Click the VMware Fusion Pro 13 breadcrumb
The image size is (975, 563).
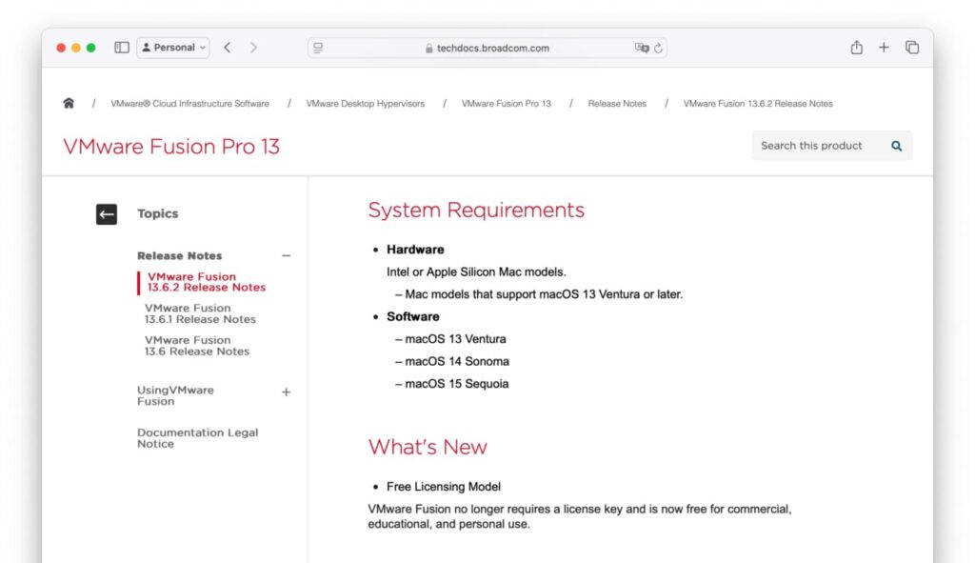click(x=507, y=103)
